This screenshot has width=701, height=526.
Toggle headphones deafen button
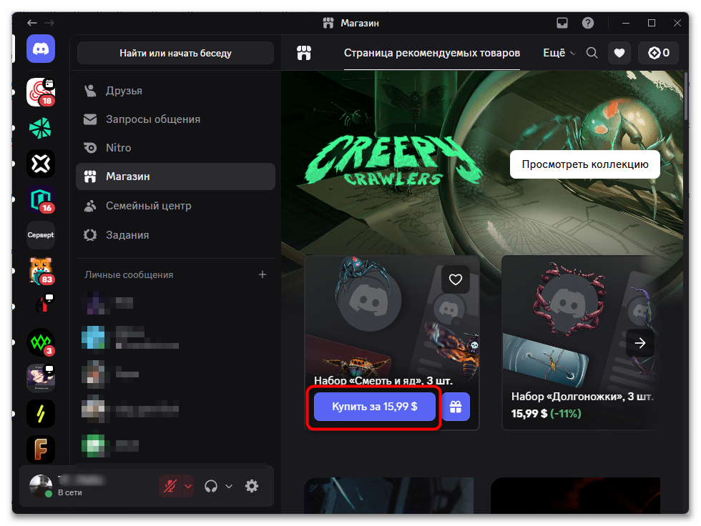tap(211, 486)
